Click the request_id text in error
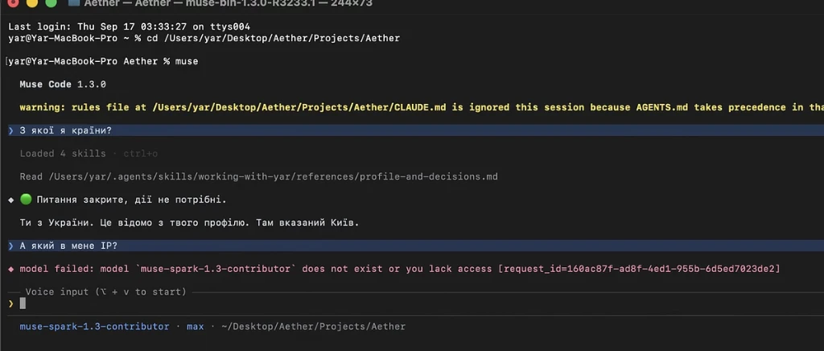 coord(639,269)
